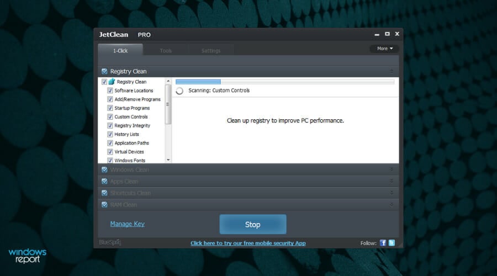Uncheck Virtual Devices checkbox

[x=110, y=152]
